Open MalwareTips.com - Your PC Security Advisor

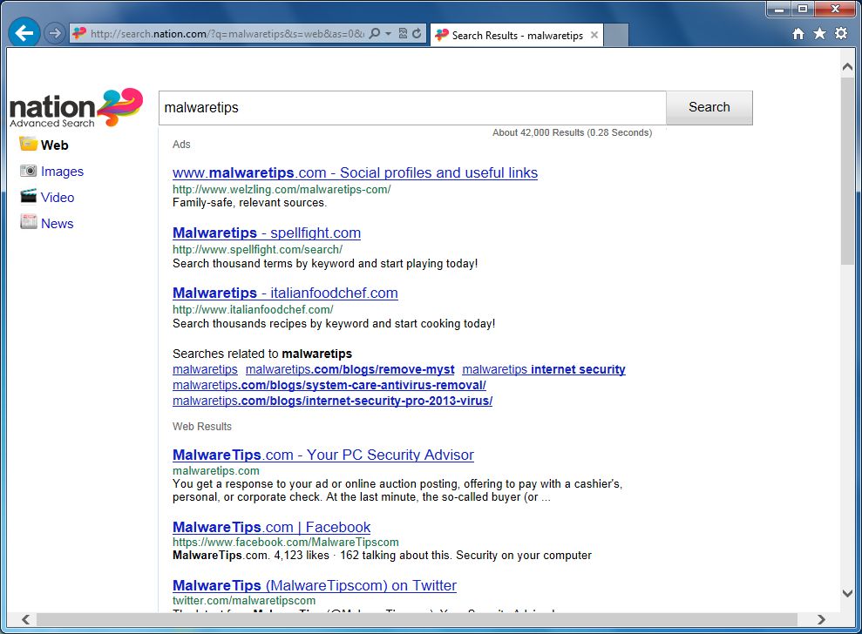pos(323,455)
